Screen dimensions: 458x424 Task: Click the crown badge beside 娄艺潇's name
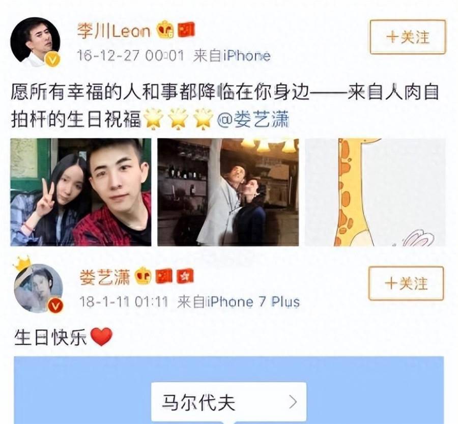point(142,276)
